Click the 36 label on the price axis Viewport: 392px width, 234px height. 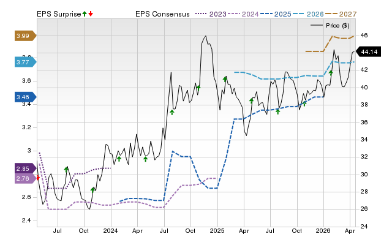(x=364, y=123)
